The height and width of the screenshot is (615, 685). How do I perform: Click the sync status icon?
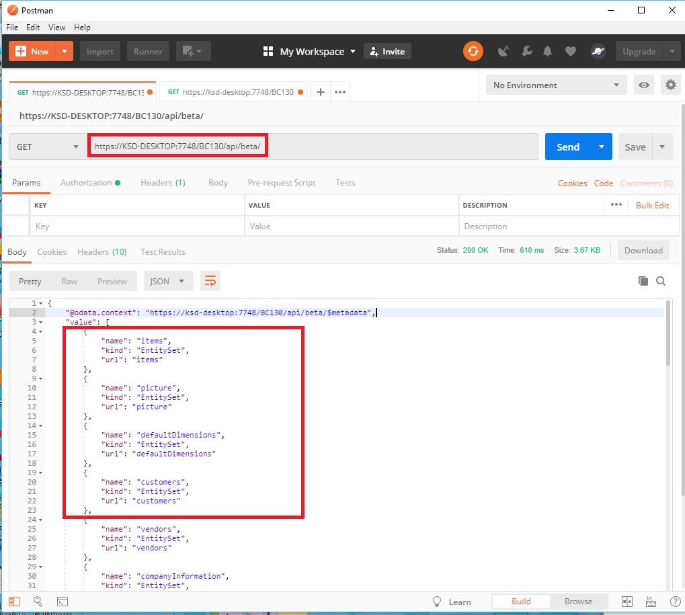(x=473, y=52)
